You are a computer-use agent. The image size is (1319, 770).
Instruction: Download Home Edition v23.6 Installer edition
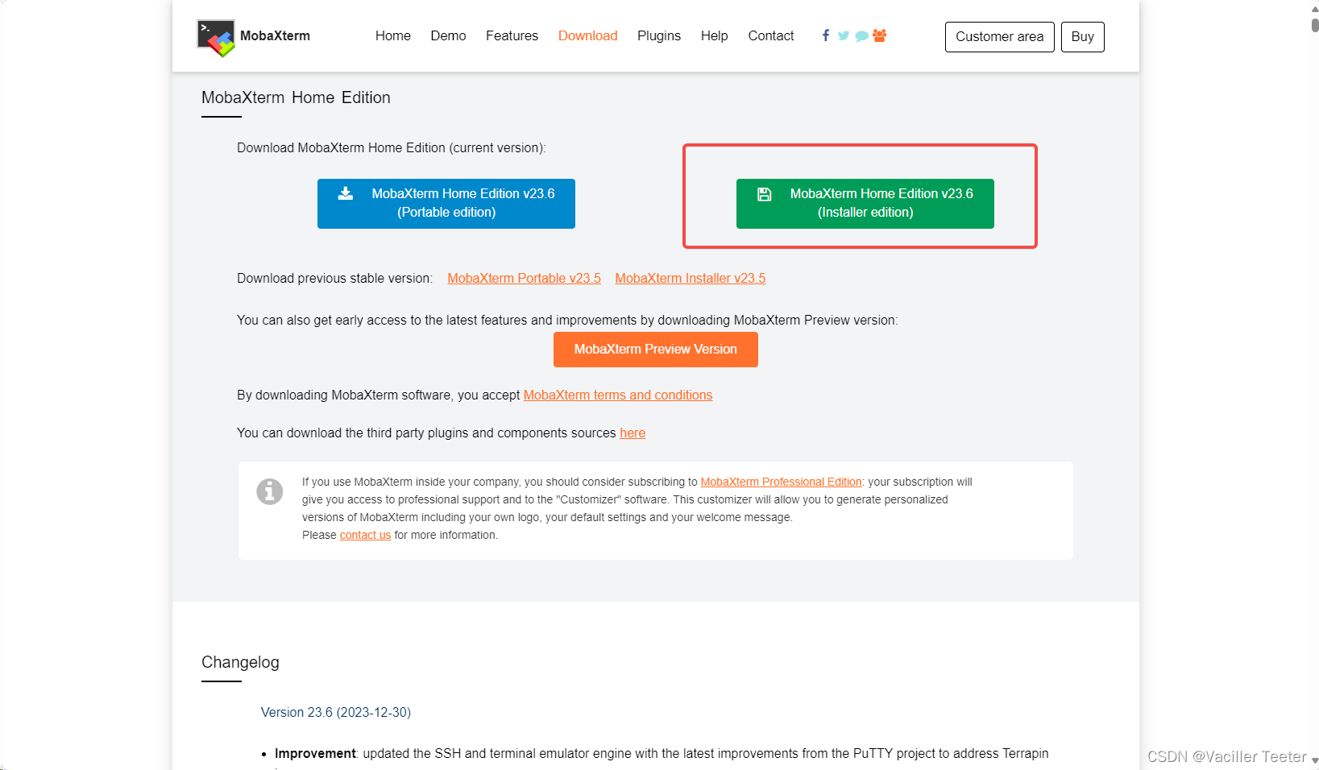point(865,204)
